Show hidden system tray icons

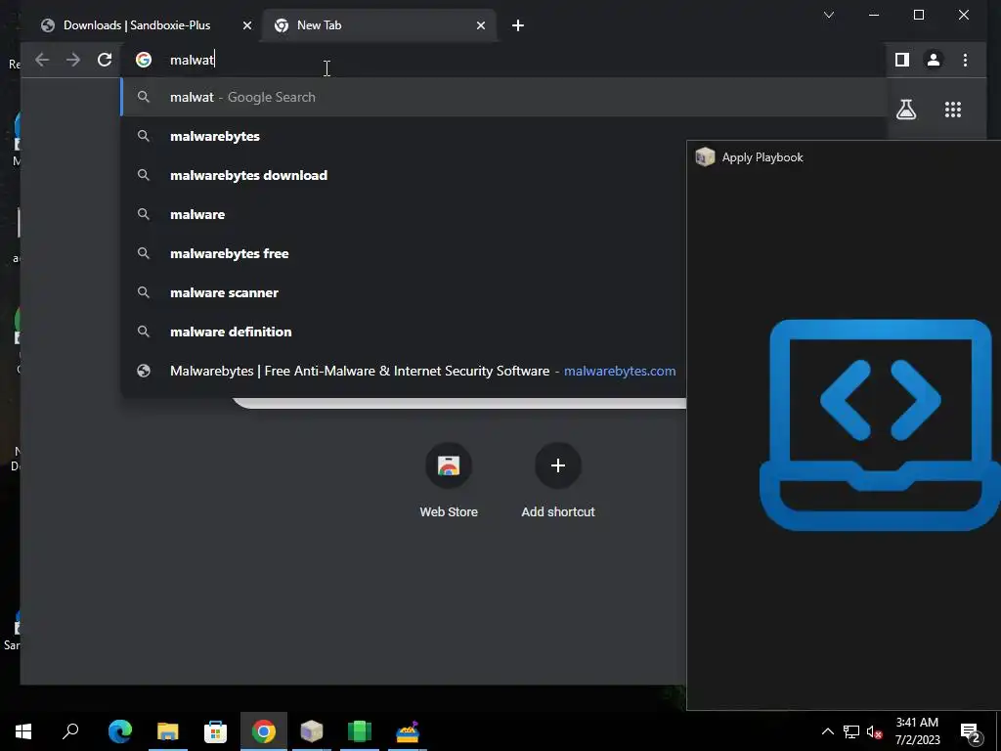tap(827, 731)
